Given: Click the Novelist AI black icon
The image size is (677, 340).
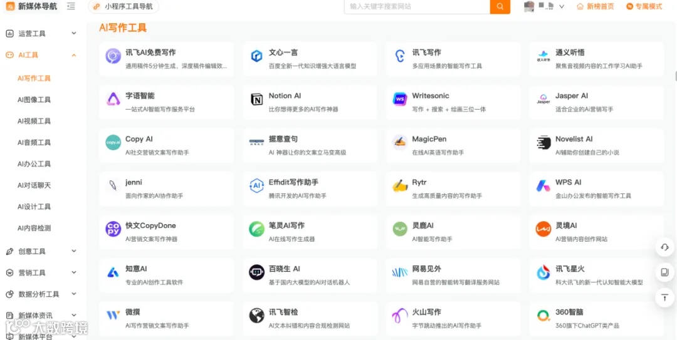Looking at the screenshot, I should click(543, 142).
